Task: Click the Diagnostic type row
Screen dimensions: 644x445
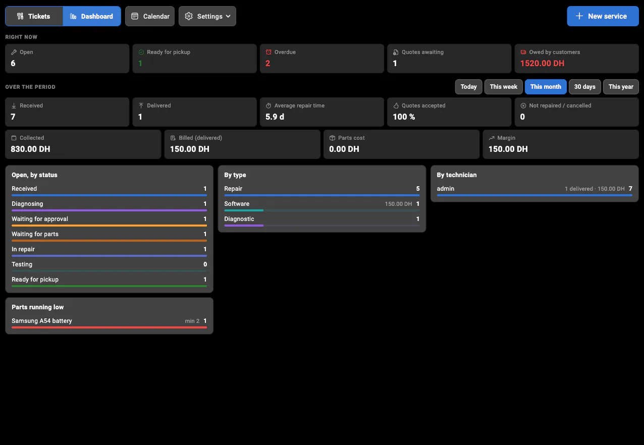Action: click(x=322, y=221)
